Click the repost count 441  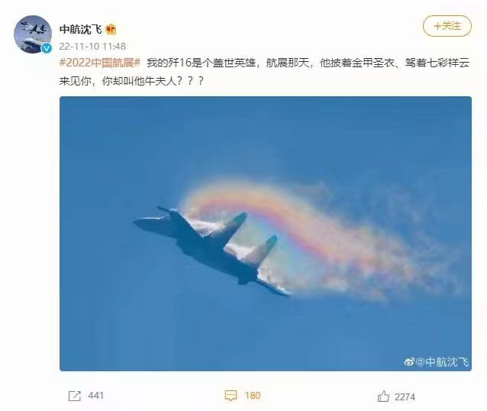[95, 396]
